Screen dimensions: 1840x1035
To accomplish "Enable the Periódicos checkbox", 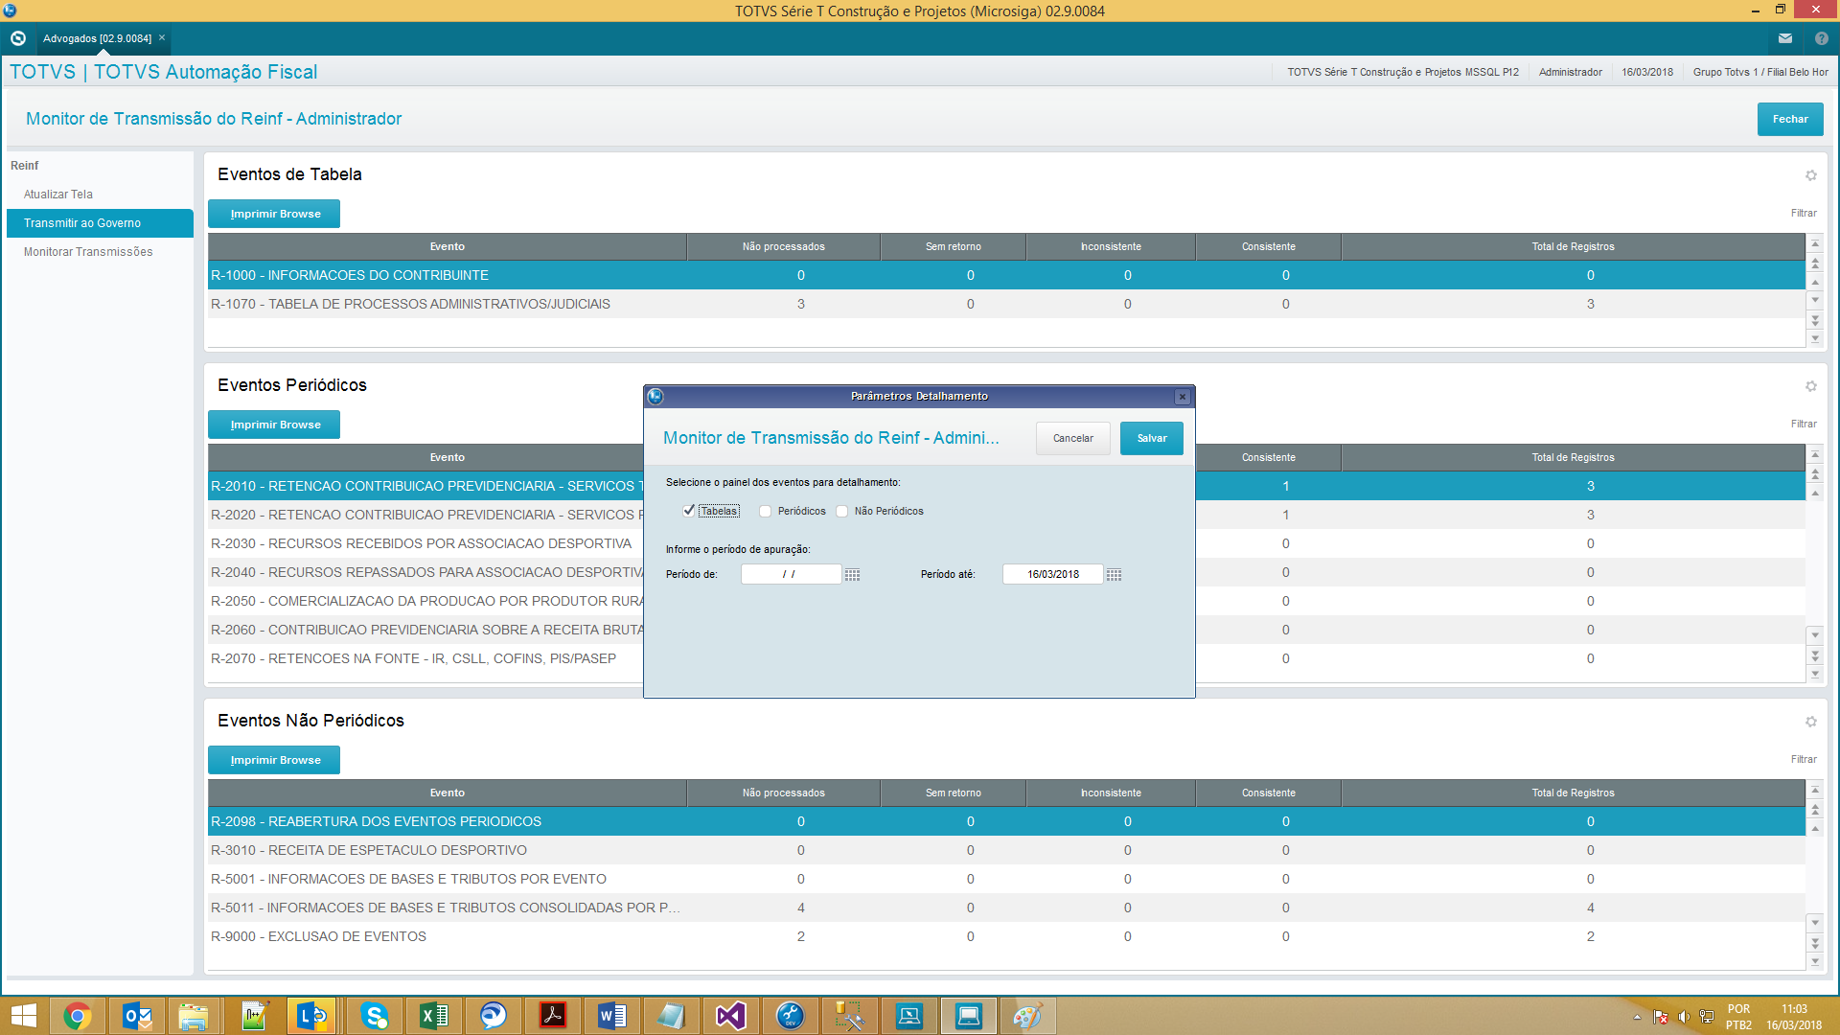I will (x=765, y=512).
